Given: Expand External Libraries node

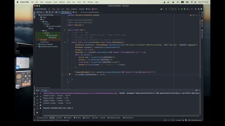Looking at the screenshot, I should click(37, 44).
